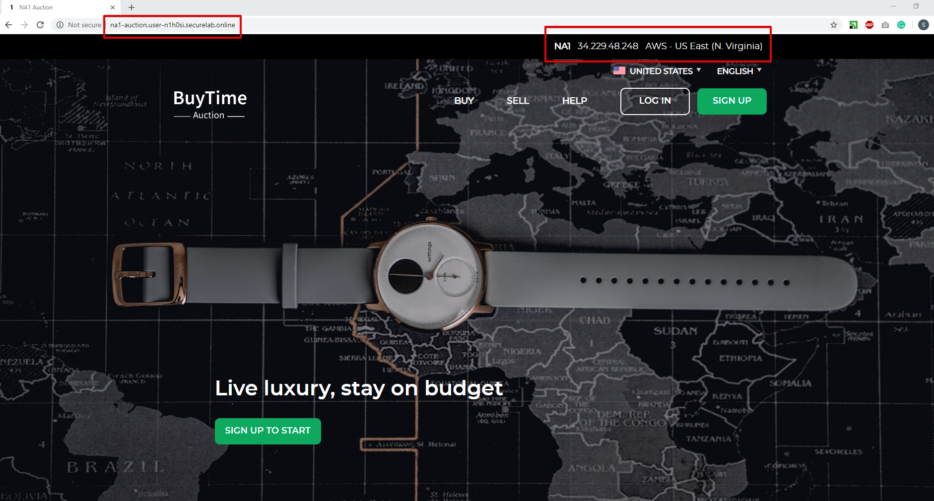The width and height of the screenshot is (934, 501).
Task: Minimize the browser window
Action: (x=893, y=6)
